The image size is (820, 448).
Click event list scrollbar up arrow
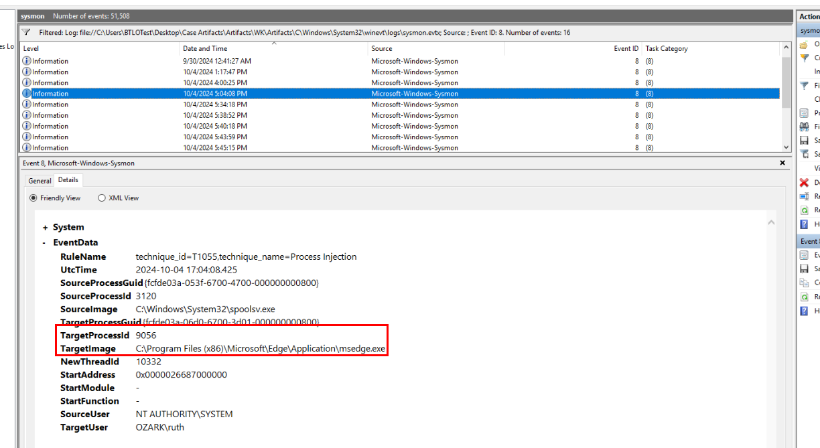787,48
